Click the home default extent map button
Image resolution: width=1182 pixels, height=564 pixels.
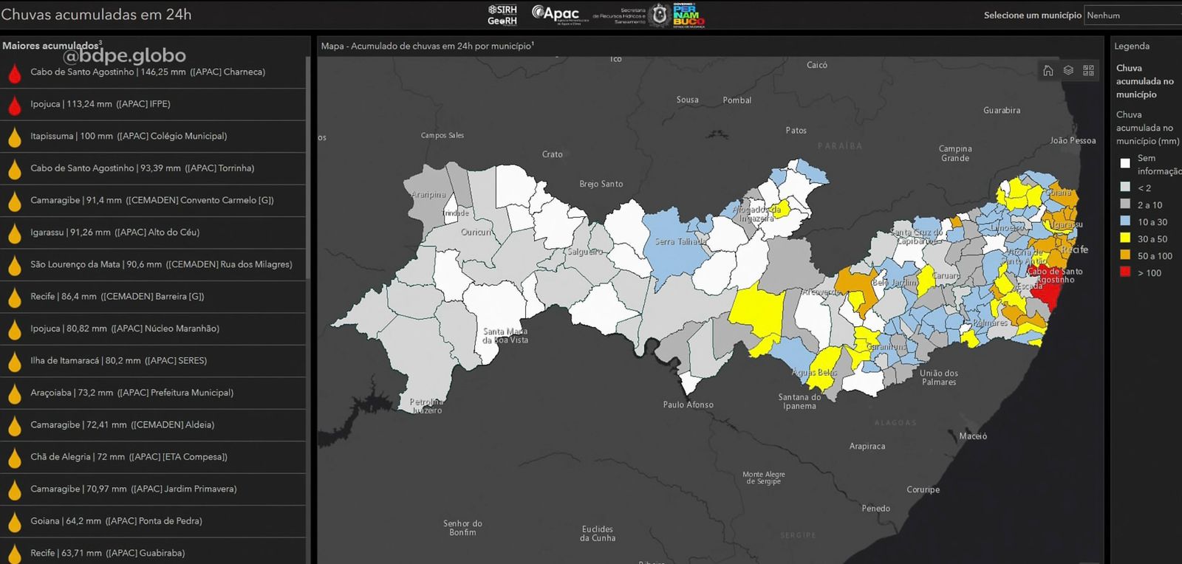click(1048, 70)
